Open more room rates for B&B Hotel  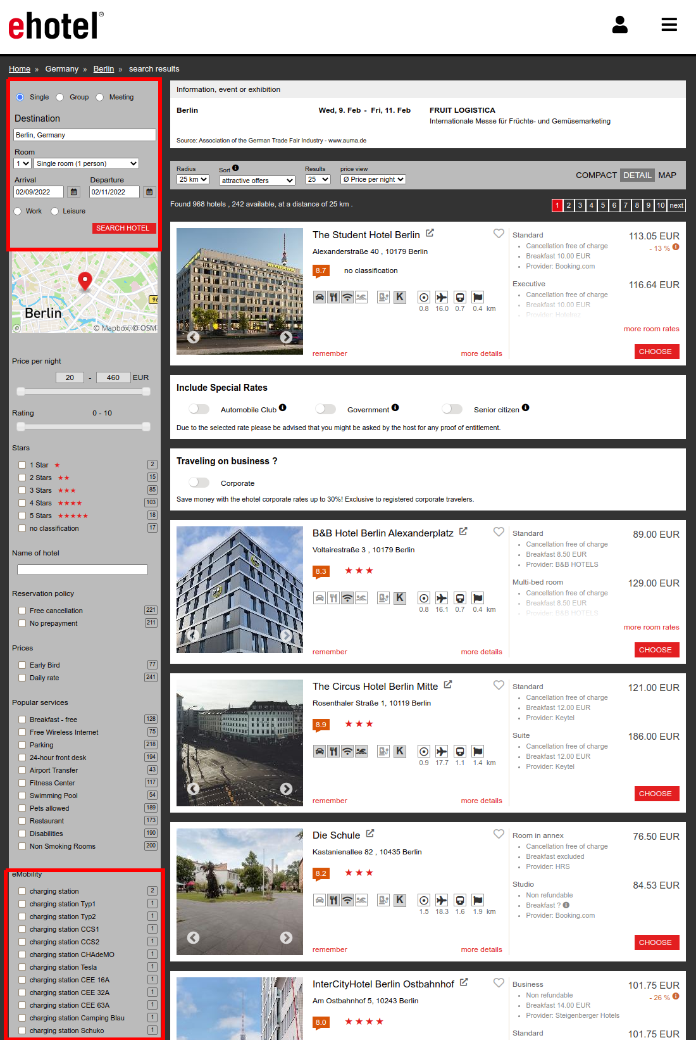coord(651,627)
